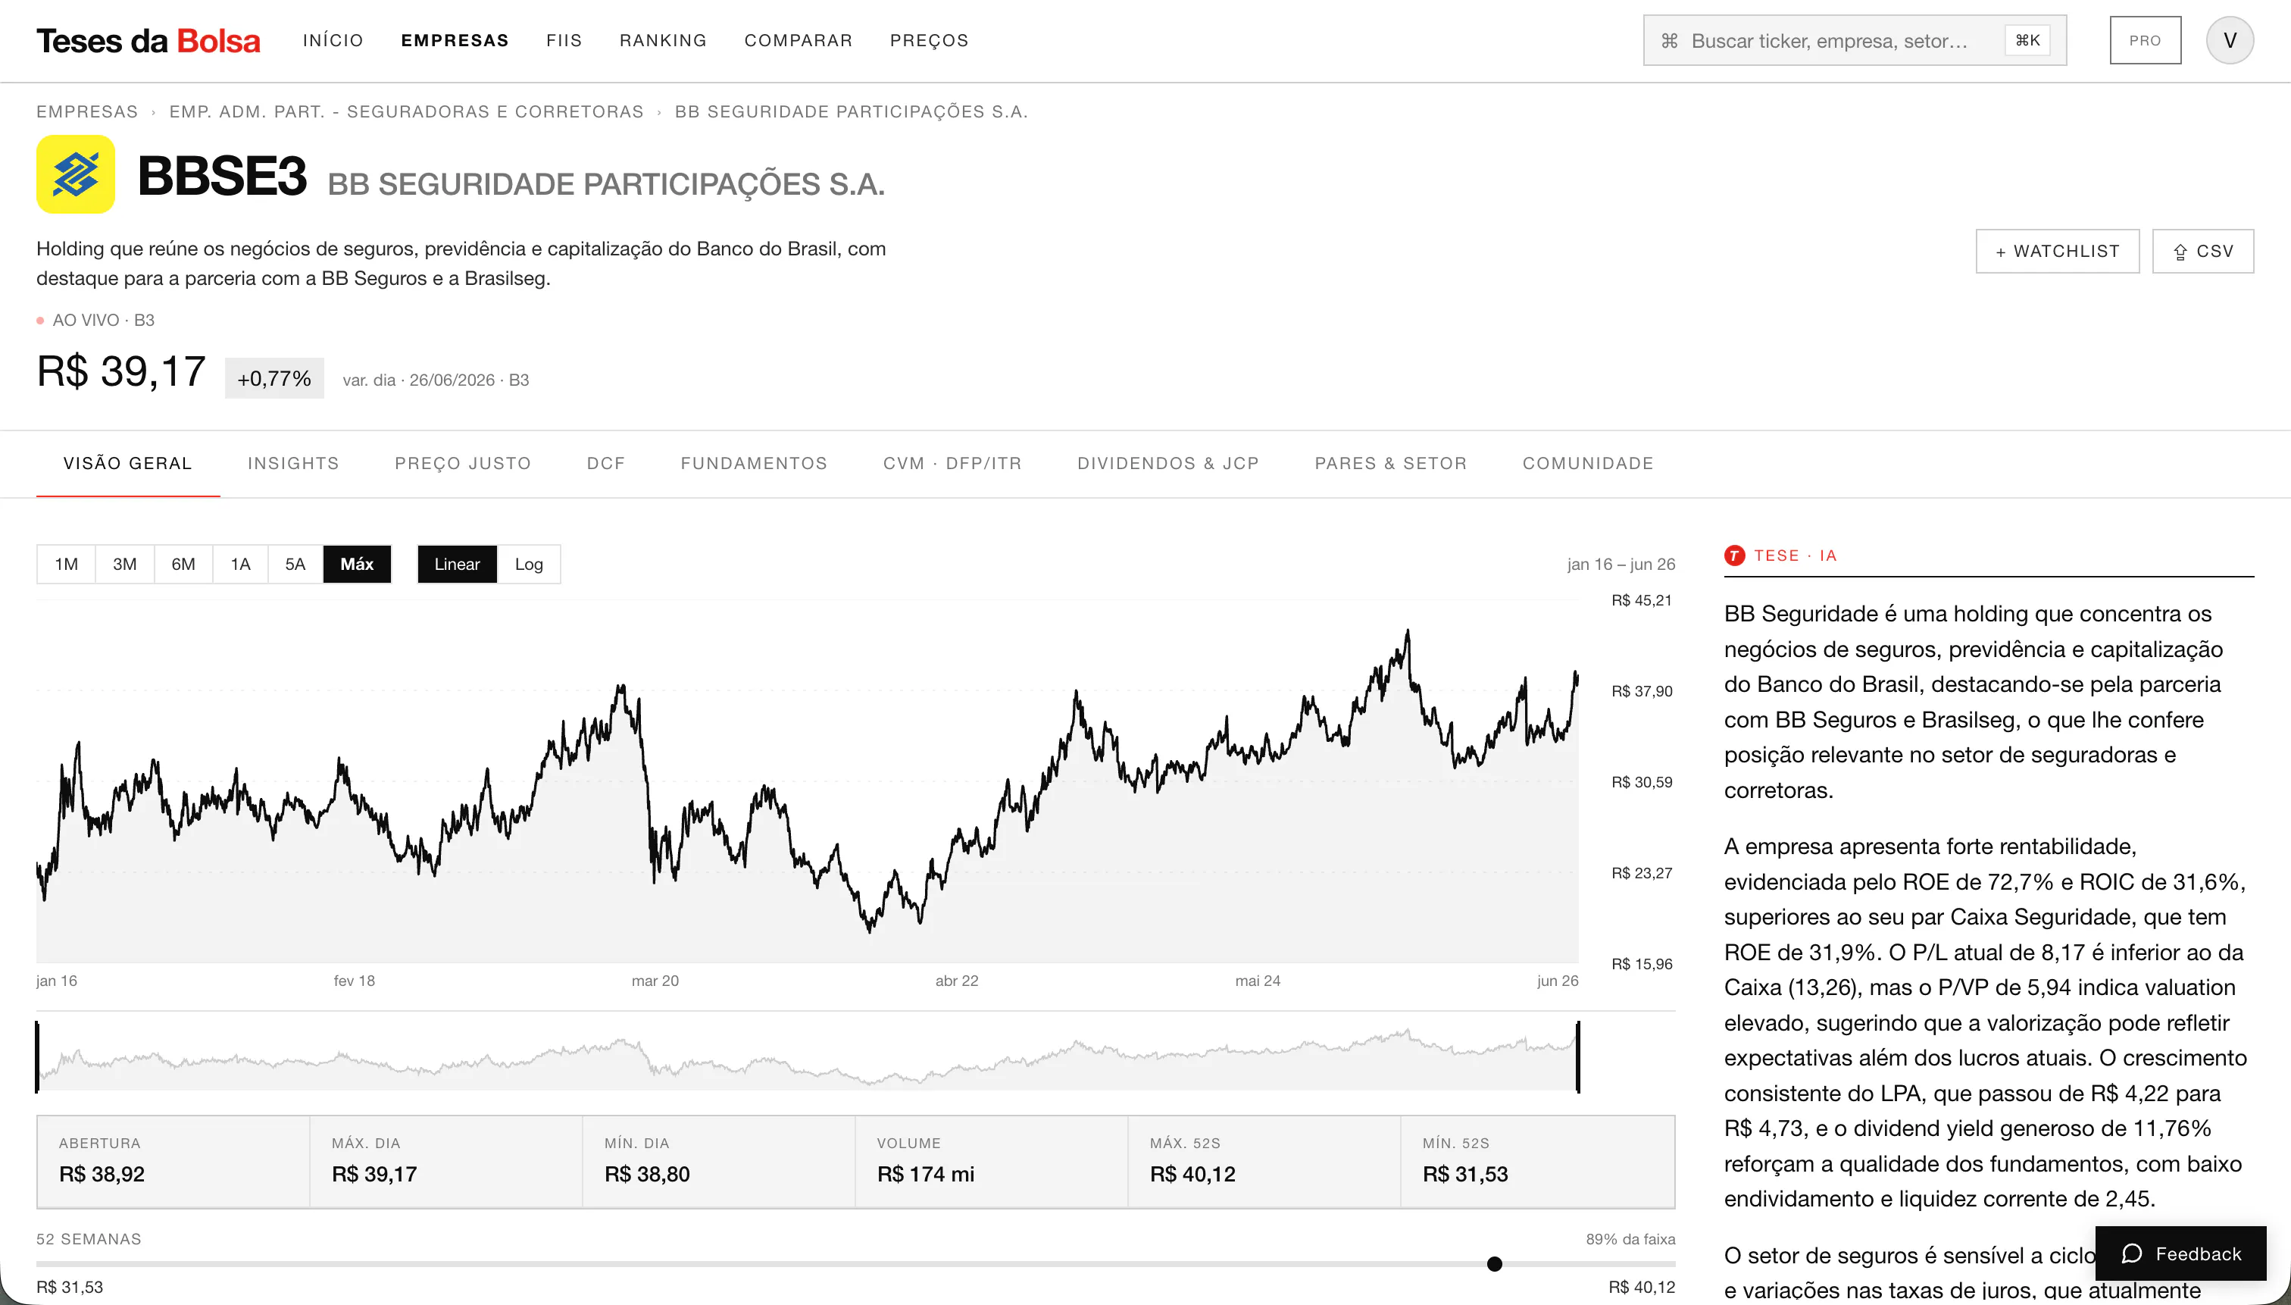Select the 3M chart range
Image resolution: width=2291 pixels, height=1305 pixels.
pyautogui.click(x=124, y=564)
